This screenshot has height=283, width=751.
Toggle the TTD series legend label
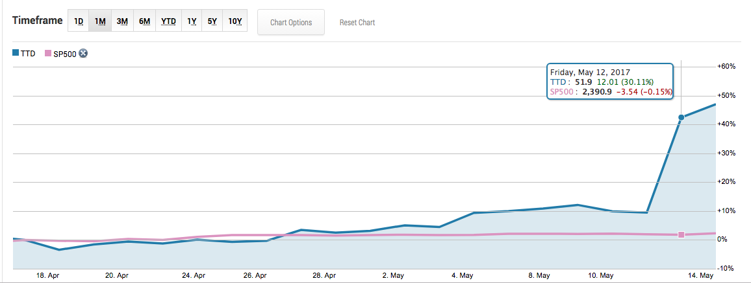click(x=29, y=54)
